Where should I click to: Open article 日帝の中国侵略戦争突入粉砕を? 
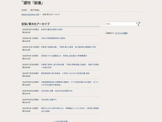pyautogui.click(x=53, y=38)
